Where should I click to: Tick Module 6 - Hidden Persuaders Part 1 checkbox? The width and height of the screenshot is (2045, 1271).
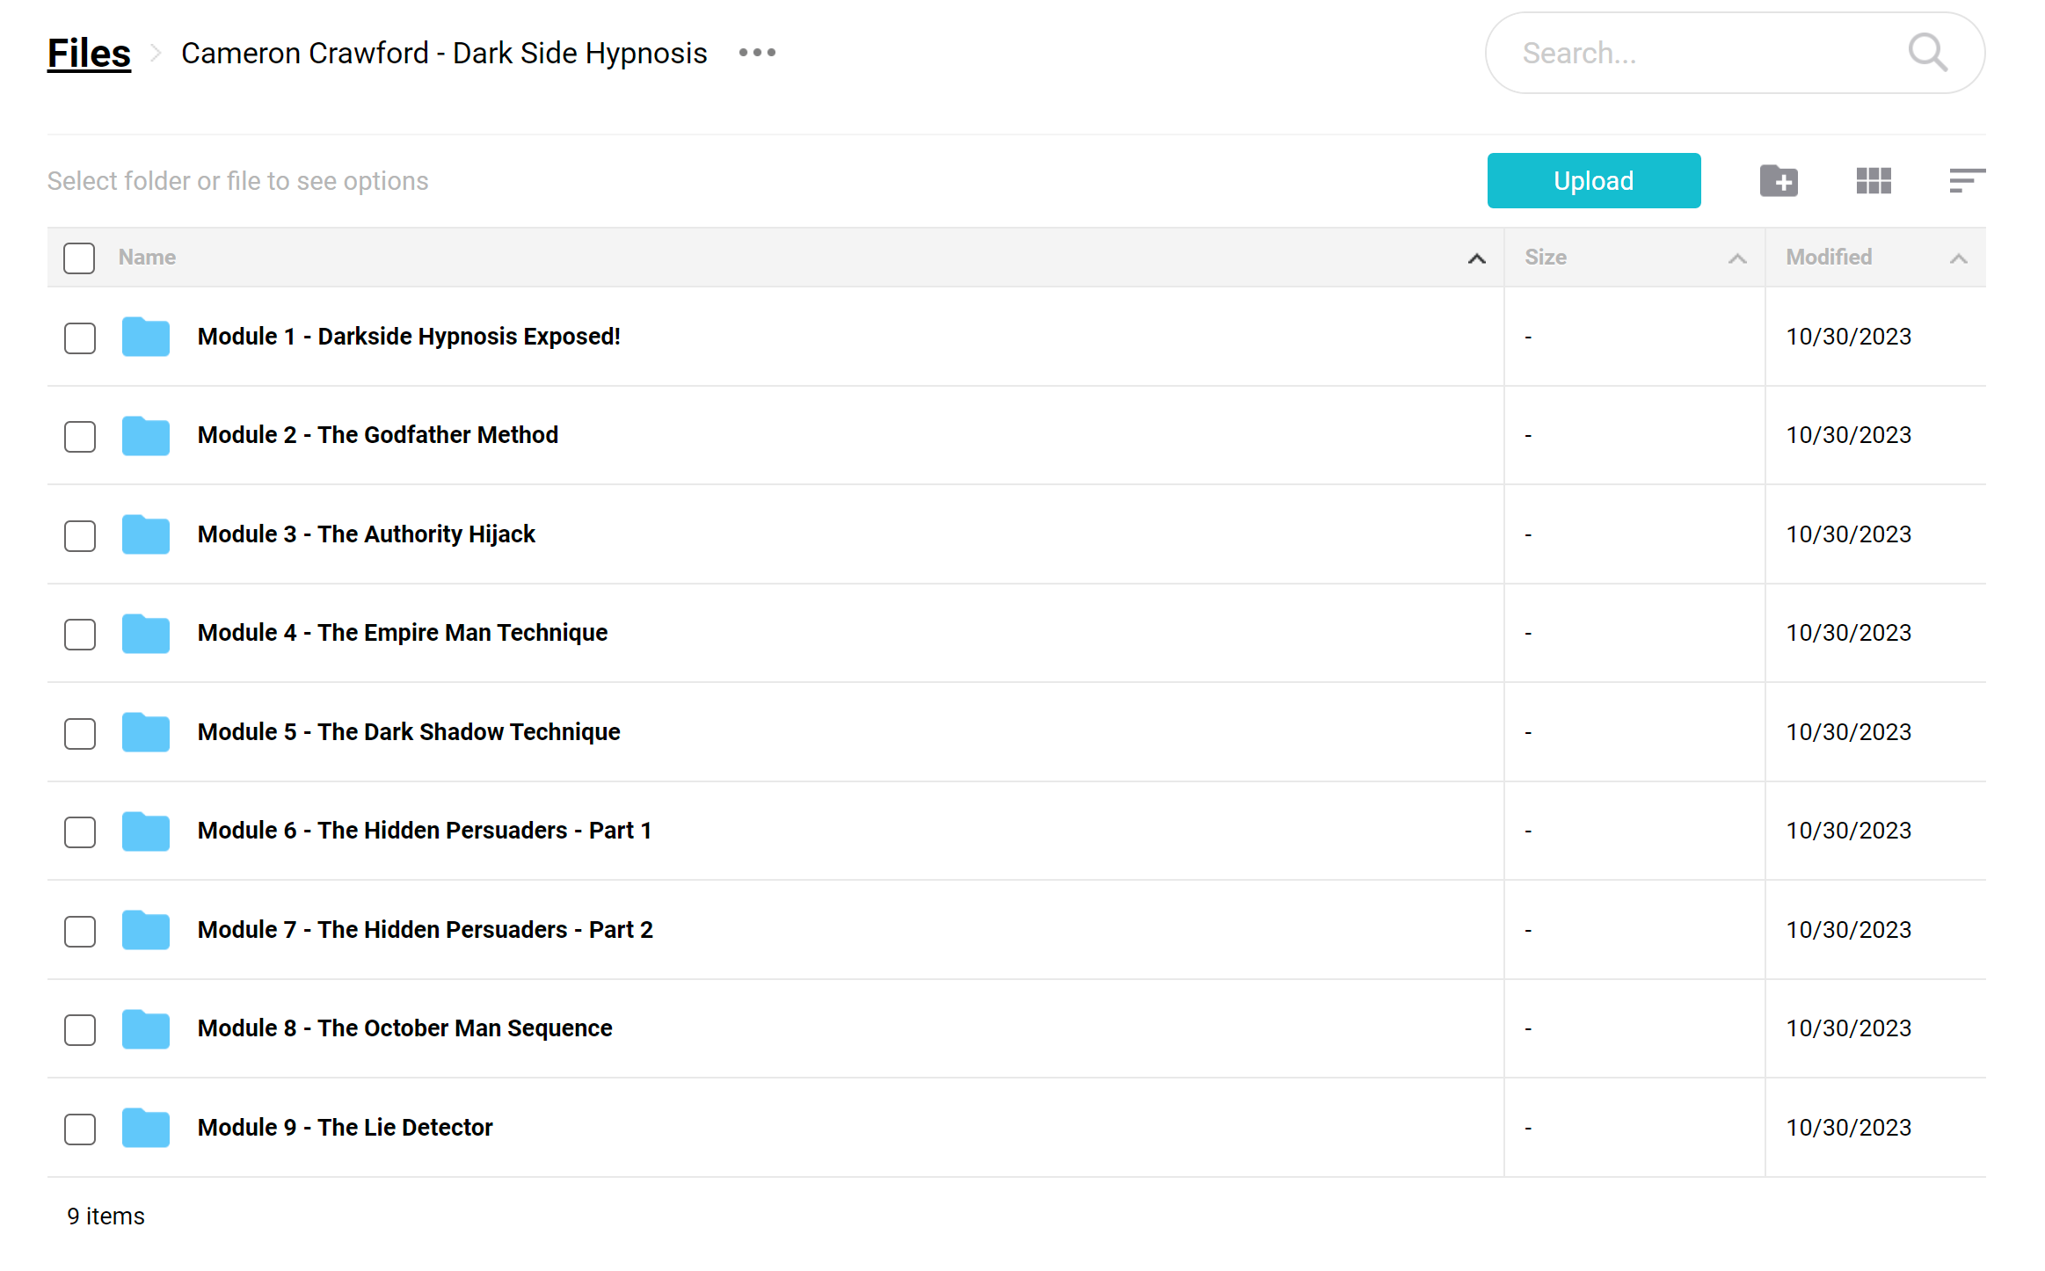80,832
